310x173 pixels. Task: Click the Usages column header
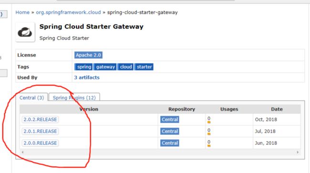(x=229, y=109)
